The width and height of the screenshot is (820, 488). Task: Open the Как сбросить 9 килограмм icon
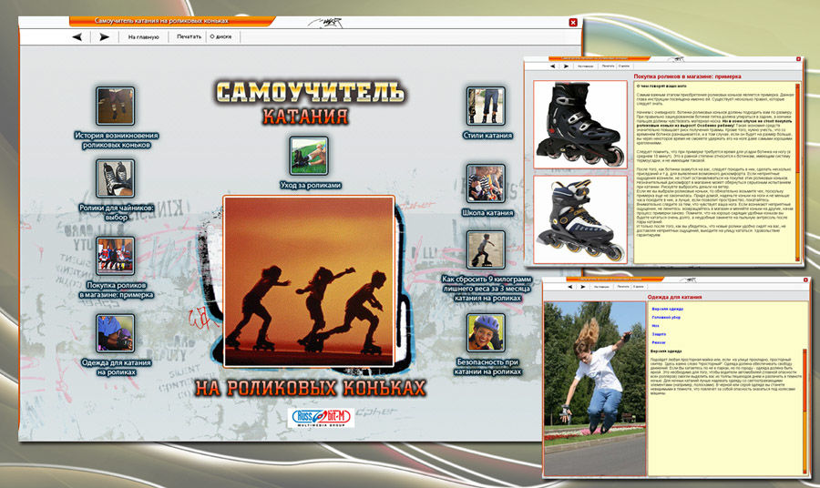[x=487, y=249]
